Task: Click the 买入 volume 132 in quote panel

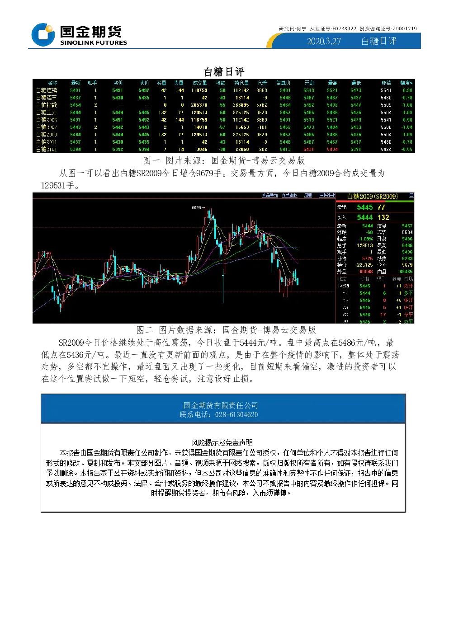Action: pos(383,217)
